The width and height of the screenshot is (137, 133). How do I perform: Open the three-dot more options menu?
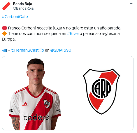(131, 4)
